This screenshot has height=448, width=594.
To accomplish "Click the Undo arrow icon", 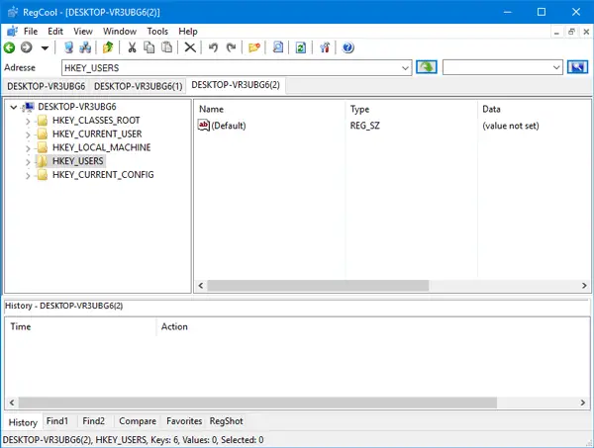I will click(213, 47).
